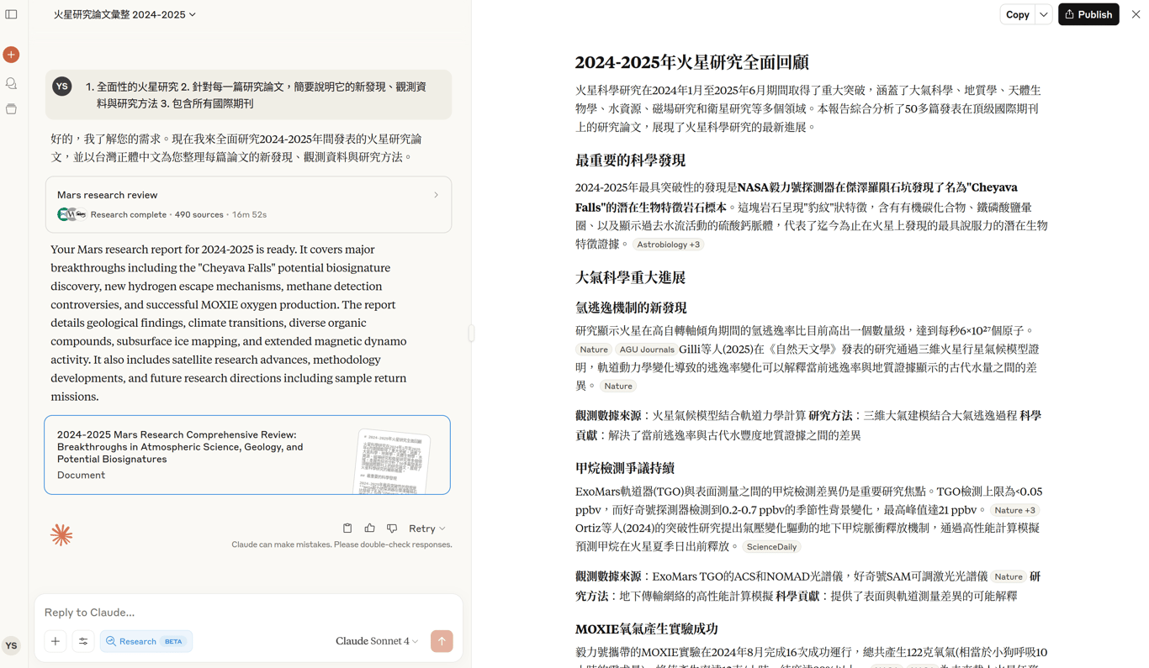Give thumbs up to the response
Screen dimensions: 1149x668
[x=370, y=529]
